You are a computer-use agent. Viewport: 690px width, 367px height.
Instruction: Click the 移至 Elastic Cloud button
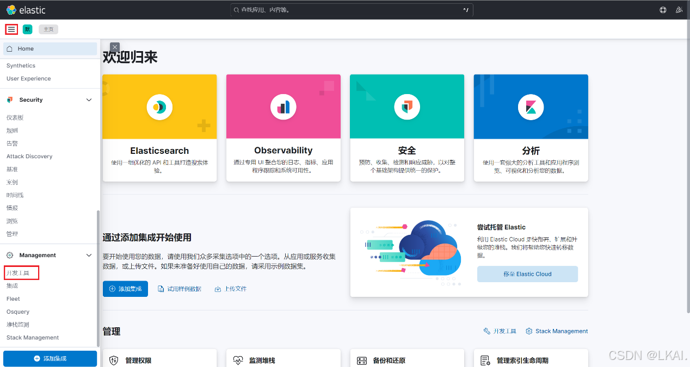tap(527, 274)
